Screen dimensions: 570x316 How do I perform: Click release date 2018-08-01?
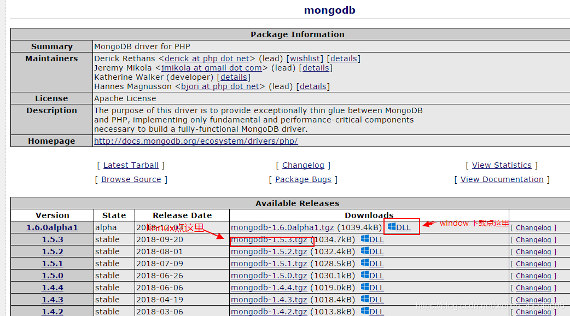click(x=160, y=251)
